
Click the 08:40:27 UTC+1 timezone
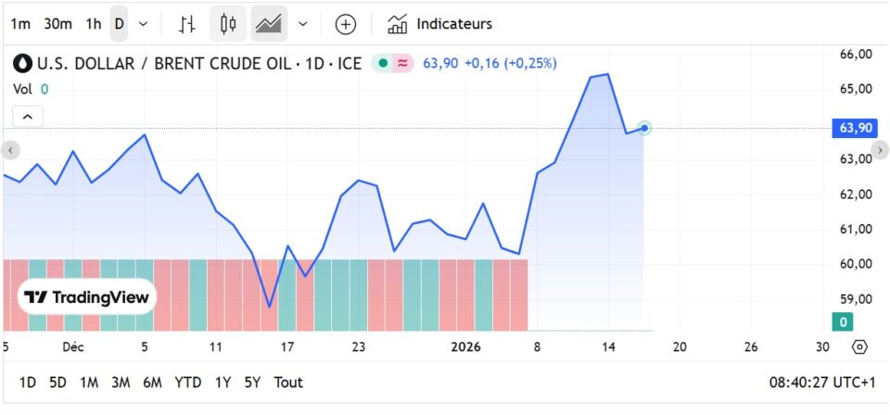821,382
